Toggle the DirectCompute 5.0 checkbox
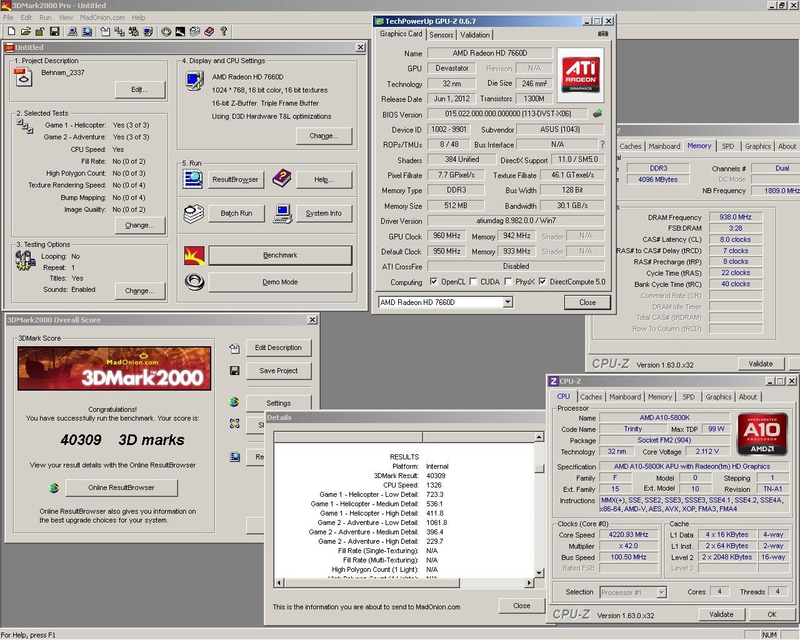Screen dimensions: 800x640 coord(542,282)
